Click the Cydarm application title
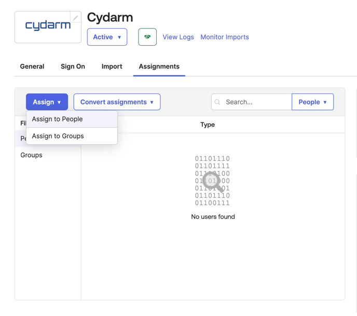The width and height of the screenshot is (357, 316). coord(110,18)
